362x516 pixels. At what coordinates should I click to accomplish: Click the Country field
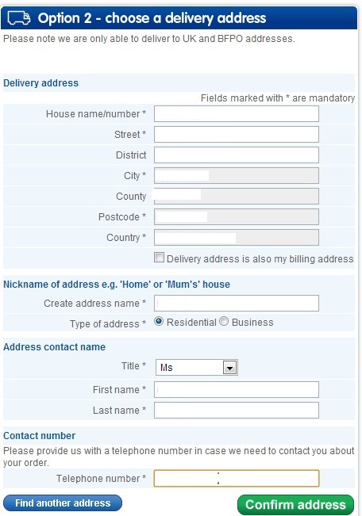pos(237,237)
